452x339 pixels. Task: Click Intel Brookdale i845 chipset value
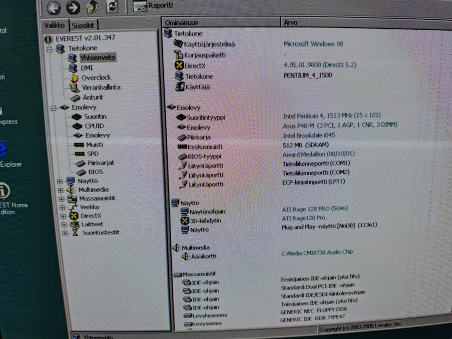[309, 135]
